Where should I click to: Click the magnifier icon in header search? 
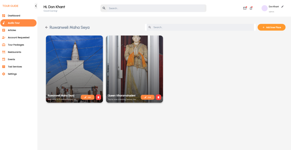click(104, 8)
